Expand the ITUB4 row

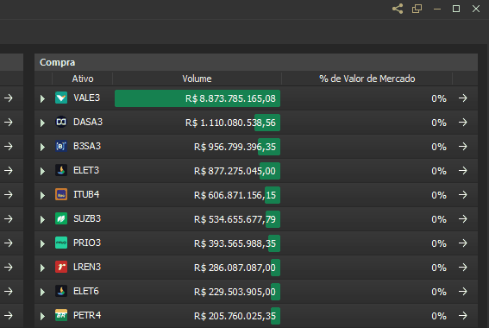coord(42,196)
